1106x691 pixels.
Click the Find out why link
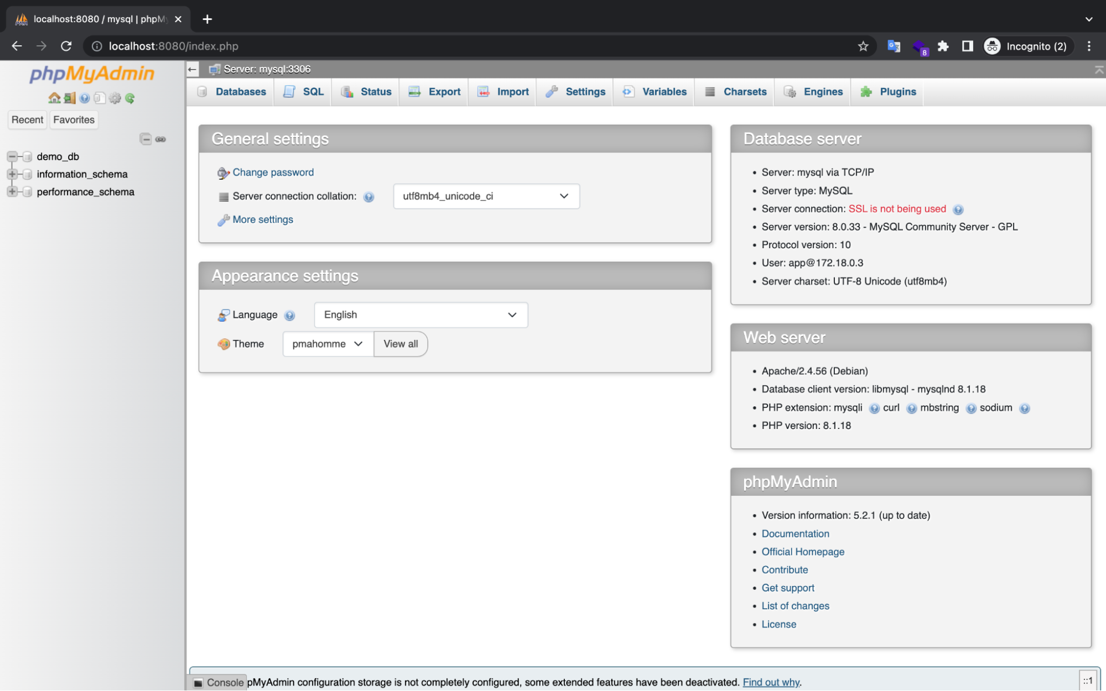coord(770,682)
